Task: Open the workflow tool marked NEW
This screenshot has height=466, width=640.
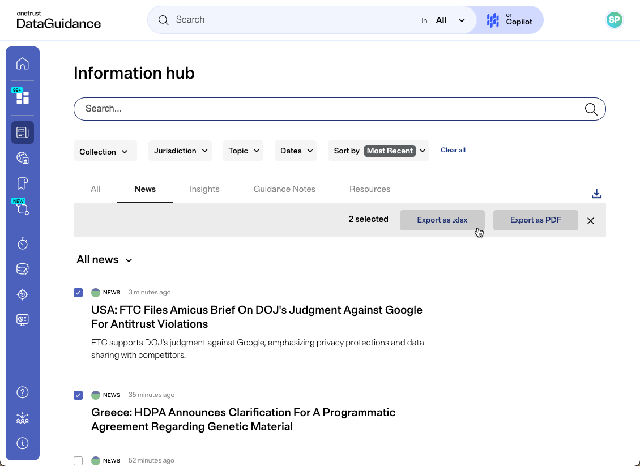Action: click(22, 209)
